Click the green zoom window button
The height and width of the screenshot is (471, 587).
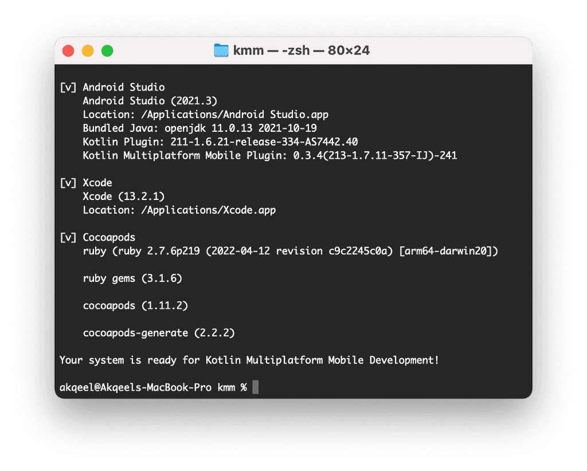[107, 50]
